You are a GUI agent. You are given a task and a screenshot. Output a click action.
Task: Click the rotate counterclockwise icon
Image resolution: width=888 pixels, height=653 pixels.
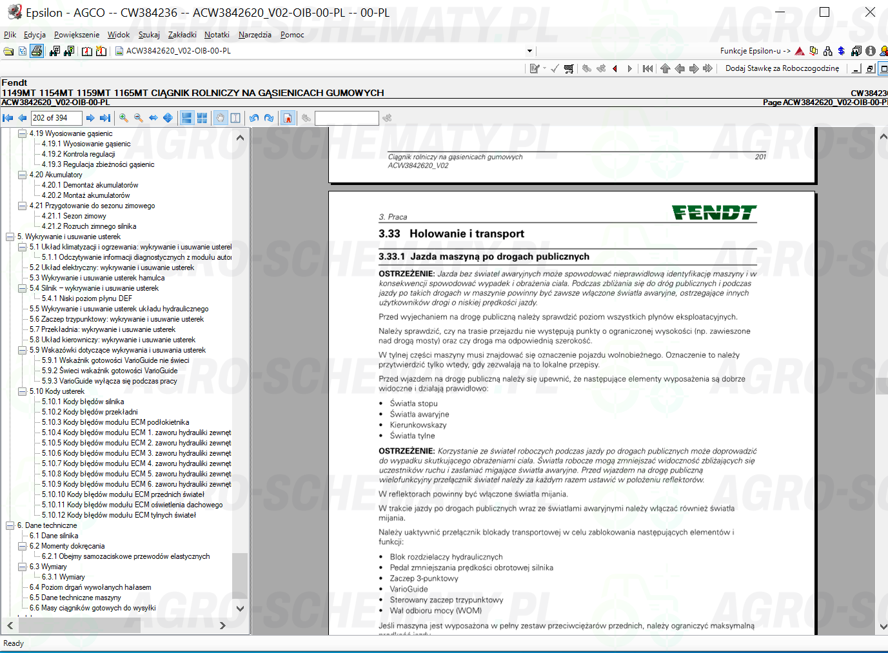coord(254,118)
